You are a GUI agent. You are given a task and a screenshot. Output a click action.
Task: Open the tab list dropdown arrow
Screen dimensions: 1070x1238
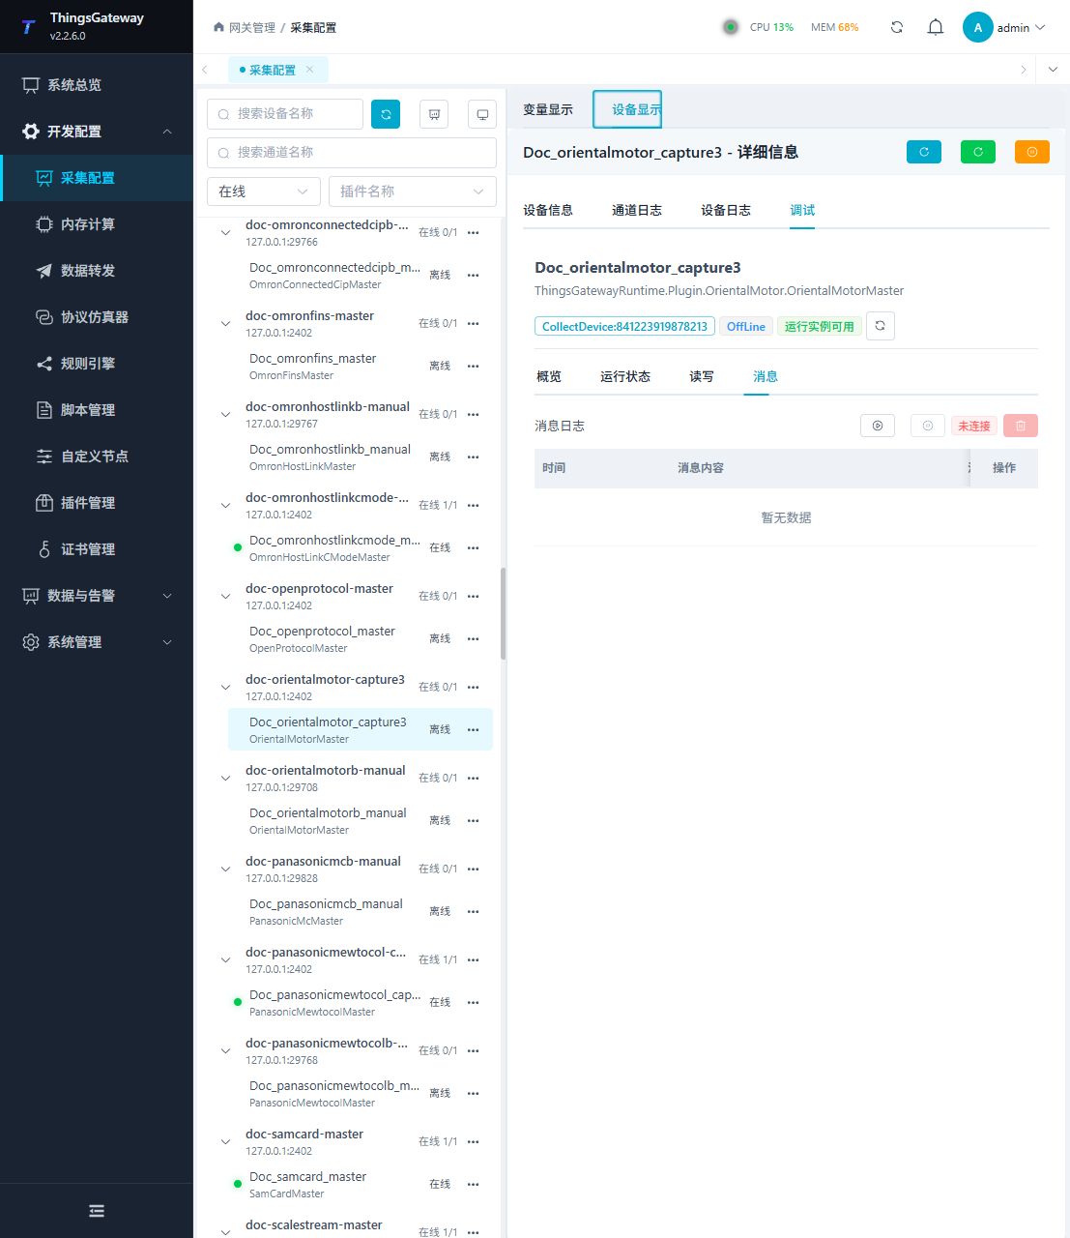[x=1053, y=70]
